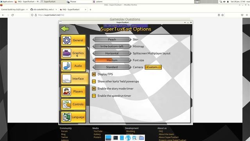The width and height of the screenshot is (250, 141).
Task: Toggle Firefox reader view icon
Action: pos(219,15)
